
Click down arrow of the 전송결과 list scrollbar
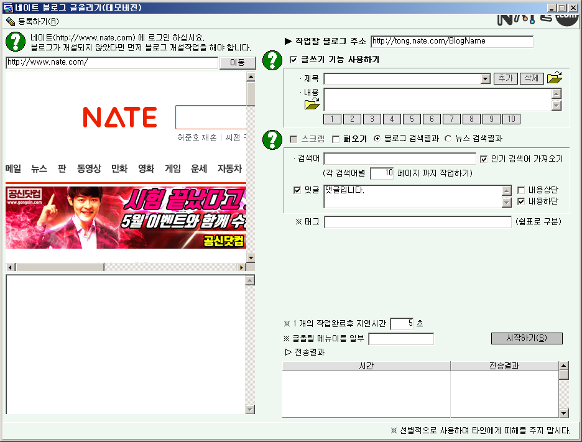point(563,413)
